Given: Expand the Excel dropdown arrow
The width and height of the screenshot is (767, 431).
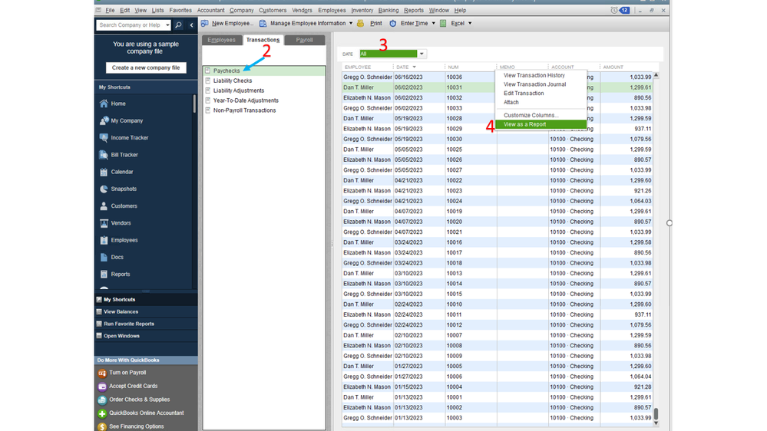Looking at the screenshot, I should pos(470,24).
